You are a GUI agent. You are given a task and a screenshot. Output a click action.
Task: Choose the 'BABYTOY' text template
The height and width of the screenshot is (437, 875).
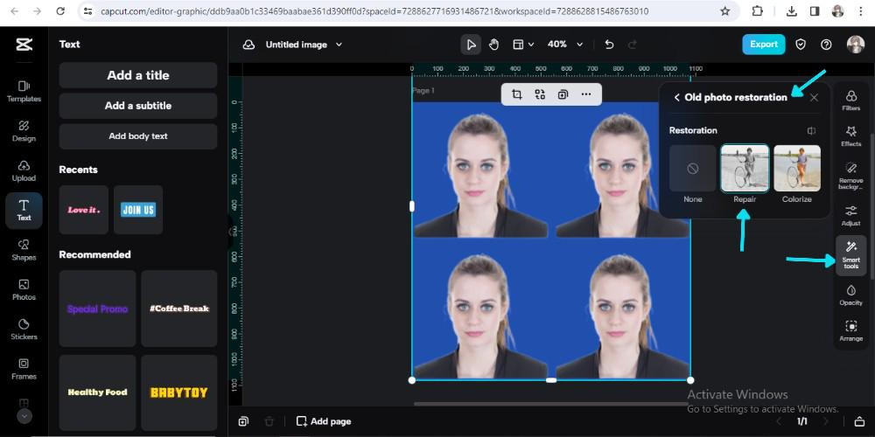[x=179, y=392]
